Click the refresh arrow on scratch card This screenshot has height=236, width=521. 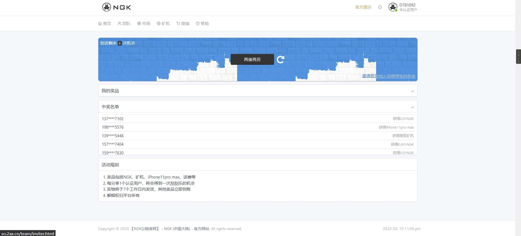281,59
